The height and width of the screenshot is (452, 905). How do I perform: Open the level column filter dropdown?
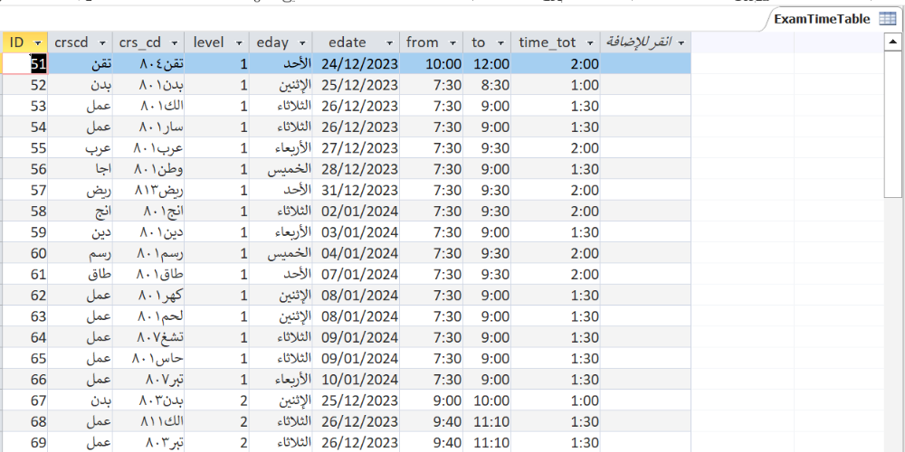(240, 42)
